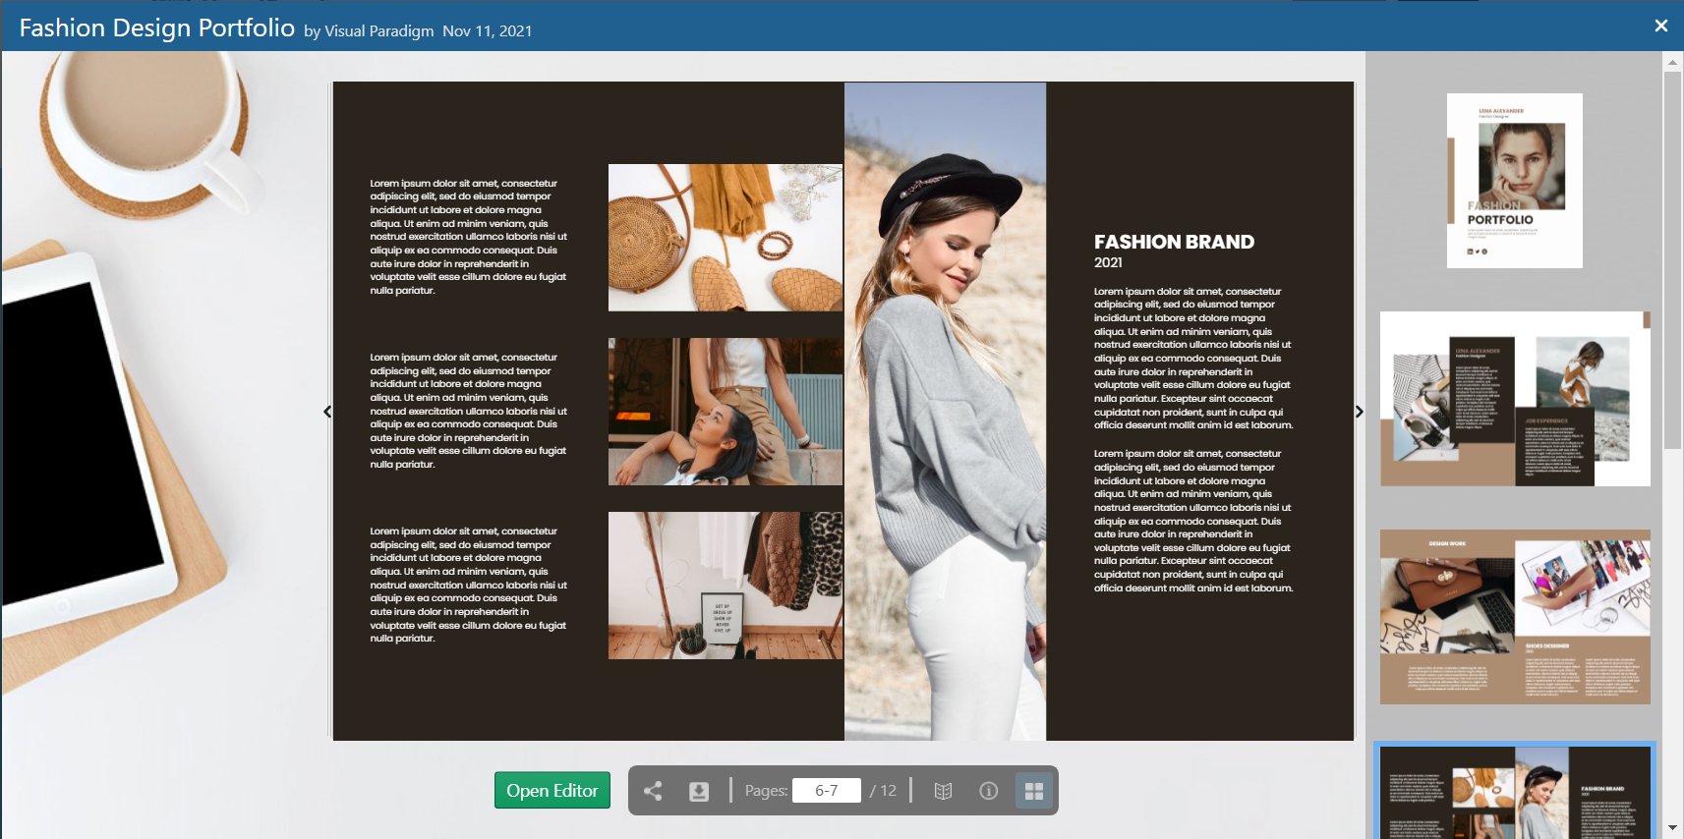Focus the Pages number input field
This screenshot has height=839, width=1684.
827,791
